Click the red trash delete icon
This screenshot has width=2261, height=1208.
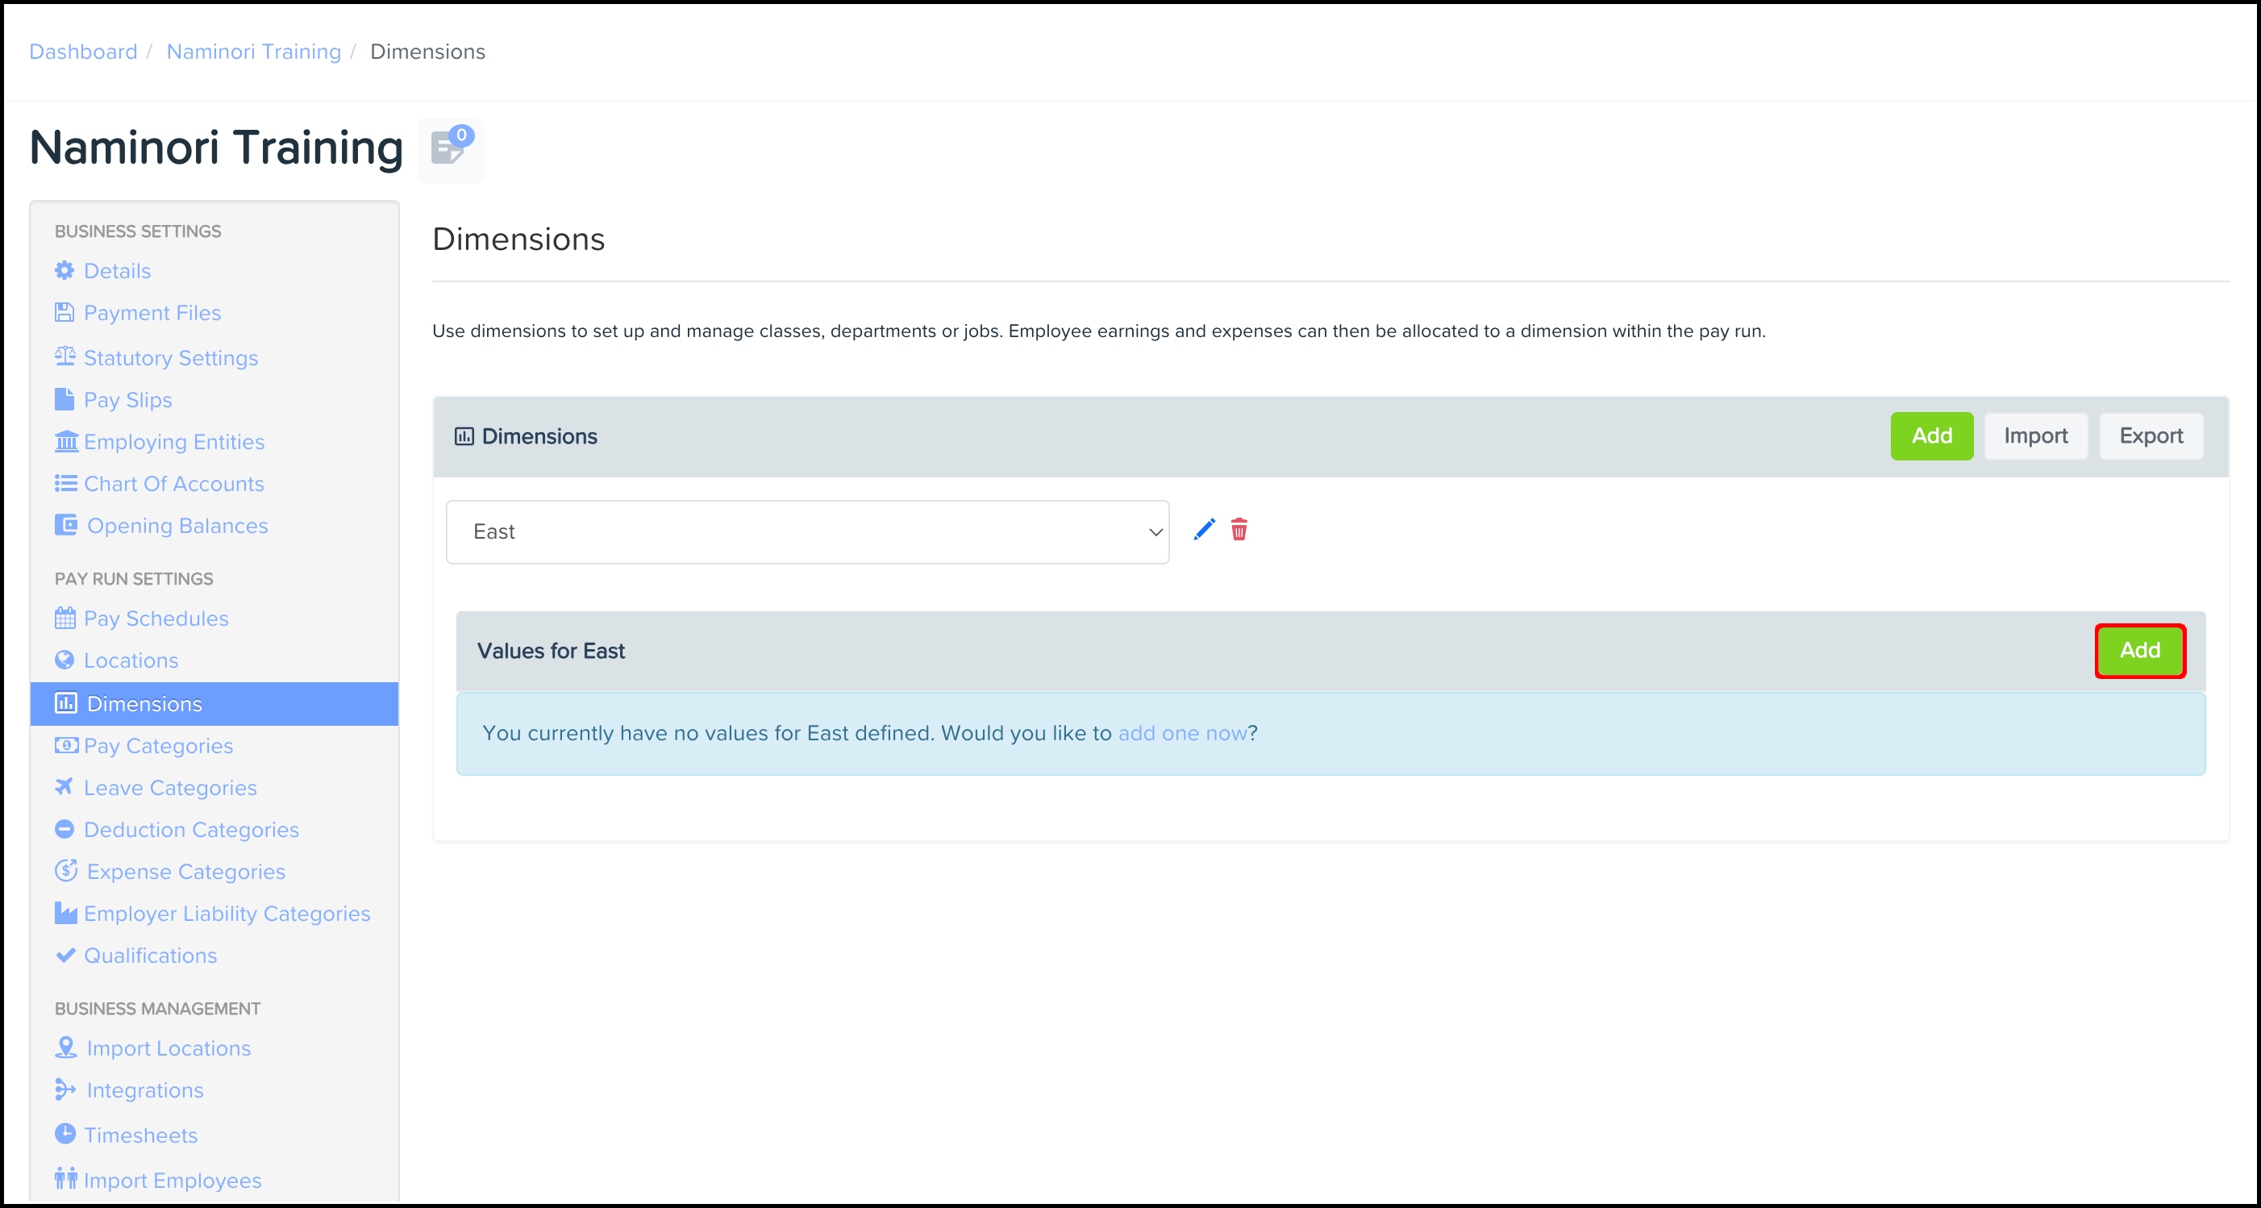(1239, 529)
